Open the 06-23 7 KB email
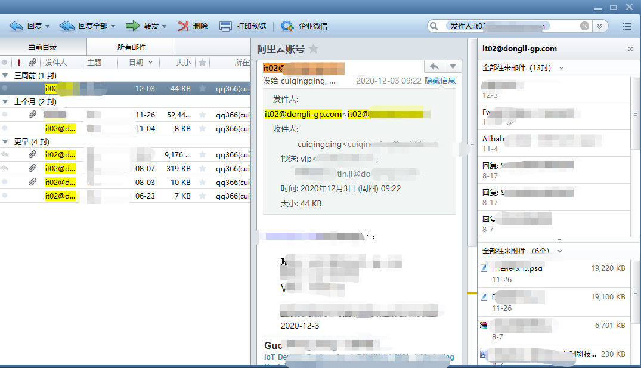Image resolution: width=641 pixels, height=368 pixels. click(x=125, y=196)
